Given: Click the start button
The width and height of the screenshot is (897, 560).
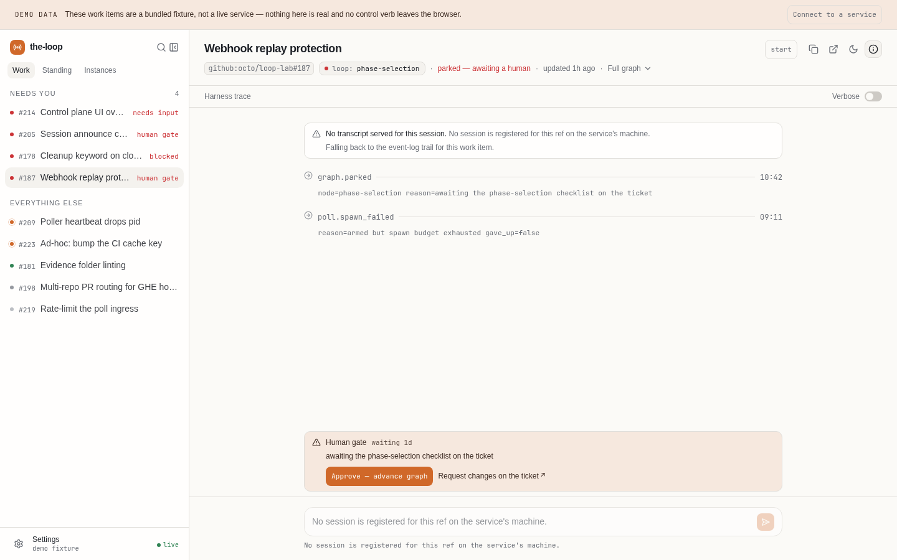Looking at the screenshot, I should tap(781, 49).
